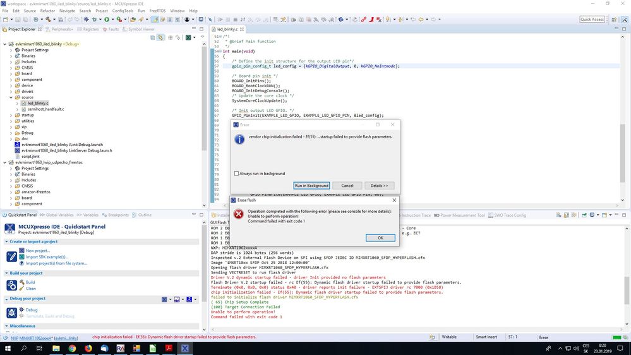631x355 pixels.
Task: Open Chrome from the taskbar
Action: coord(72,348)
